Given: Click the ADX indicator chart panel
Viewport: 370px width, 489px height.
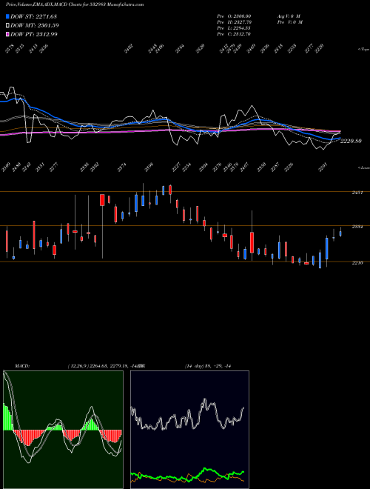Looking at the screenshot, I should coord(189,430).
